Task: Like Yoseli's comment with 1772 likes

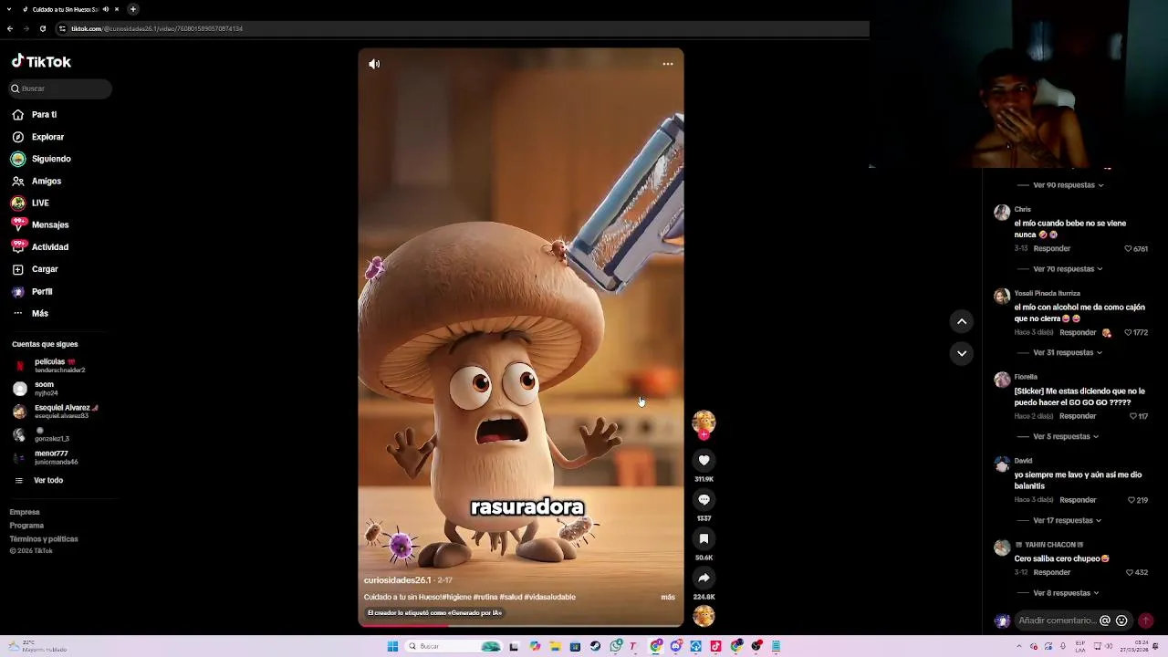Action: pyautogui.click(x=1129, y=332)
